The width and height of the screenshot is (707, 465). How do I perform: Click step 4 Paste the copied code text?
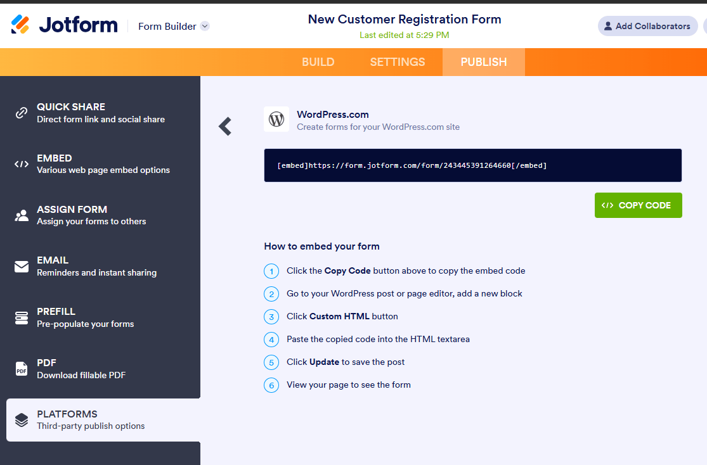pyautogui.click(x=379, y=340)
